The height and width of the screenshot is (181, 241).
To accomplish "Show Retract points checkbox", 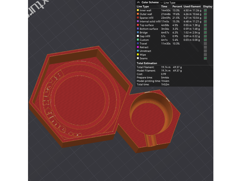I will [205, 47].
